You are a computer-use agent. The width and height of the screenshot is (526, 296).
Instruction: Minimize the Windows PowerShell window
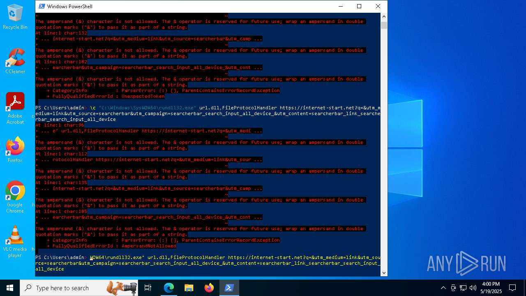tap(340, 6)
